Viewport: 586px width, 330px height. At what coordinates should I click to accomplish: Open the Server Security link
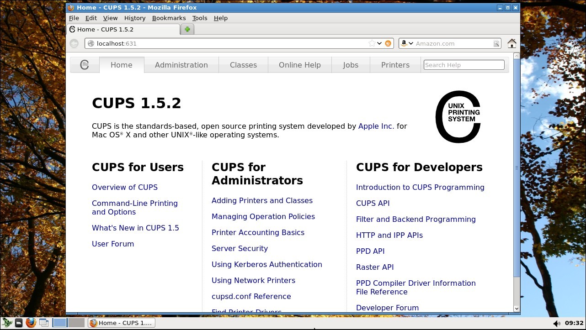coord(240,248)
